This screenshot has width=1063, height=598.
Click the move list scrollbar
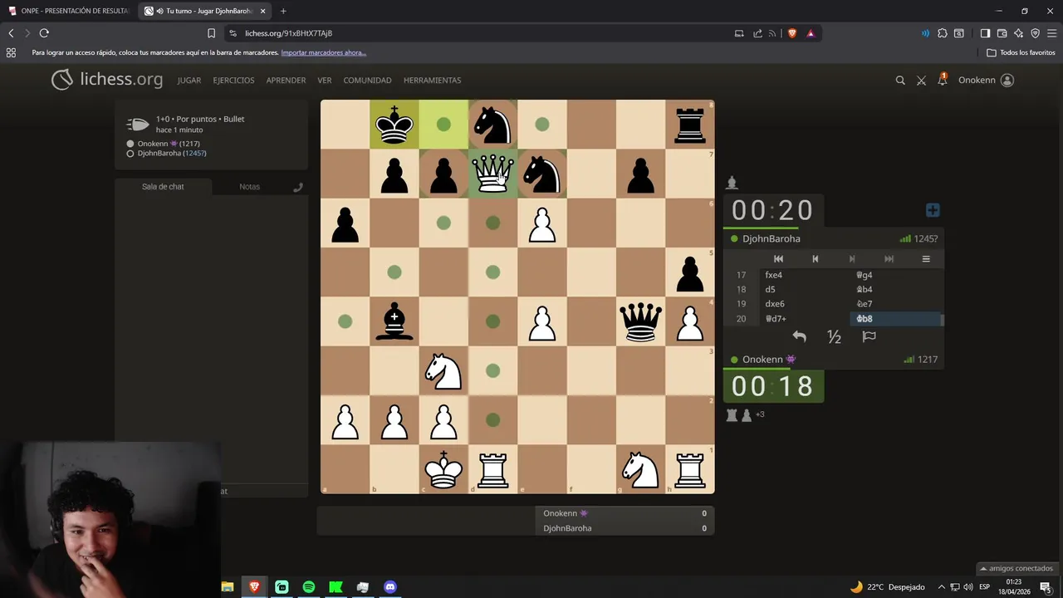point(942,319)
